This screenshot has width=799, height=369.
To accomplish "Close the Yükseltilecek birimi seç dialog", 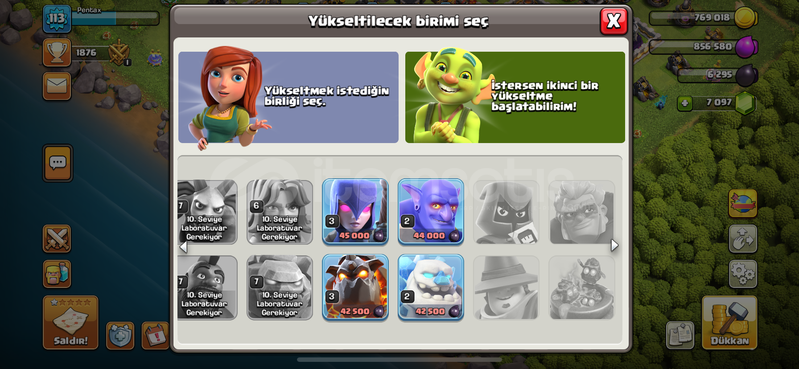I will click(x=614, y=21).
